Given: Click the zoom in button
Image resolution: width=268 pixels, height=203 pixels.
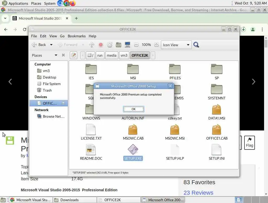Looking at the screenshot, I should pyautogui.click(x=157, y=45).
